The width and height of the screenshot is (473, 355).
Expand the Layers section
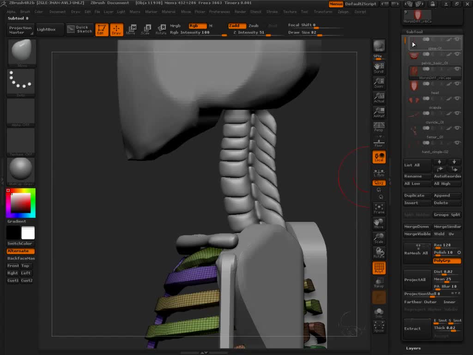(413, 348)
